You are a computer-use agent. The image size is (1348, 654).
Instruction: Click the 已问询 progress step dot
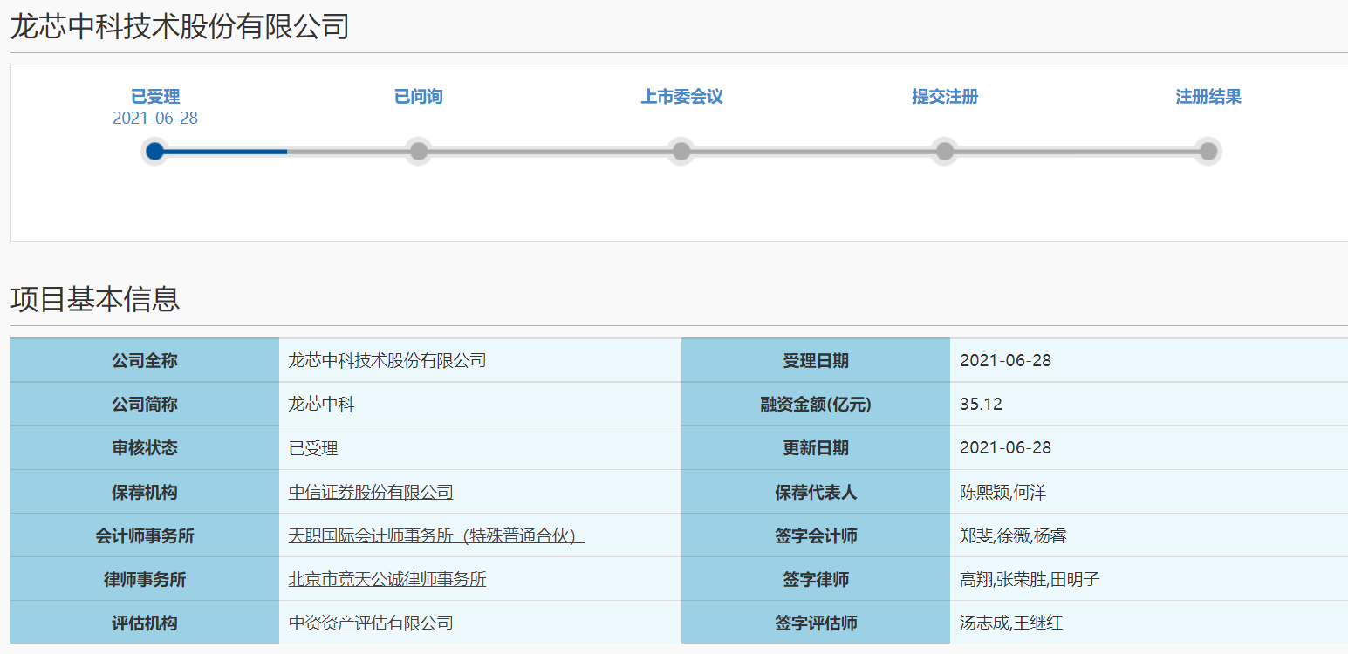(x=419, y=152)
